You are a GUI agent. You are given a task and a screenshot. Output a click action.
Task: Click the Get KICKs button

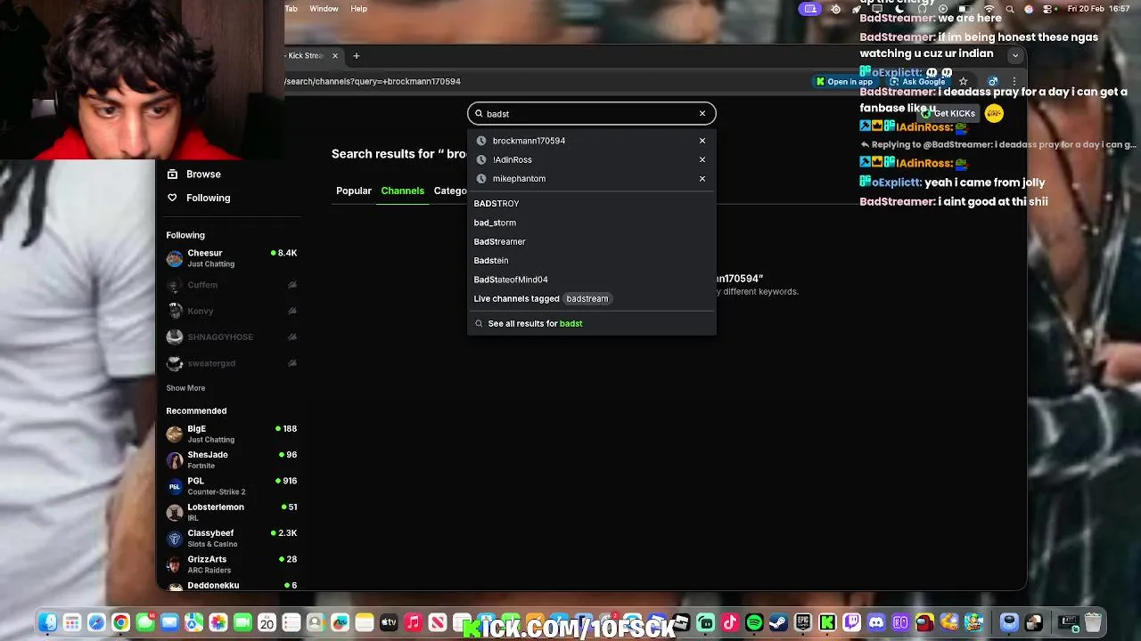[948, 114]
